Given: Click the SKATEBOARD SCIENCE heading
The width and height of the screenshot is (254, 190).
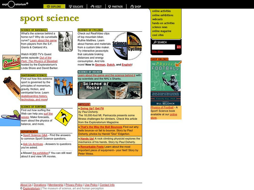Looking at the screenshot, I should tap(34, 75).
